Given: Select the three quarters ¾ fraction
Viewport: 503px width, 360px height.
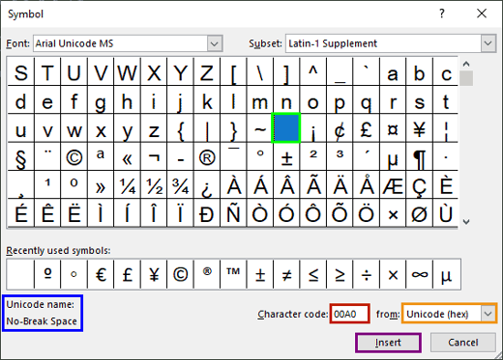Looking at the screenshot, I should 180,184.
